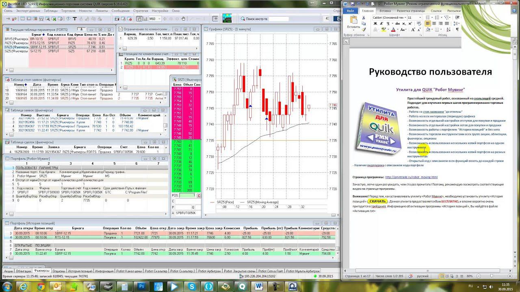The width and height of the screenshot is (520, 292).
Task: Expand numbered list style dropdown in Word
Action: (441, 17)
